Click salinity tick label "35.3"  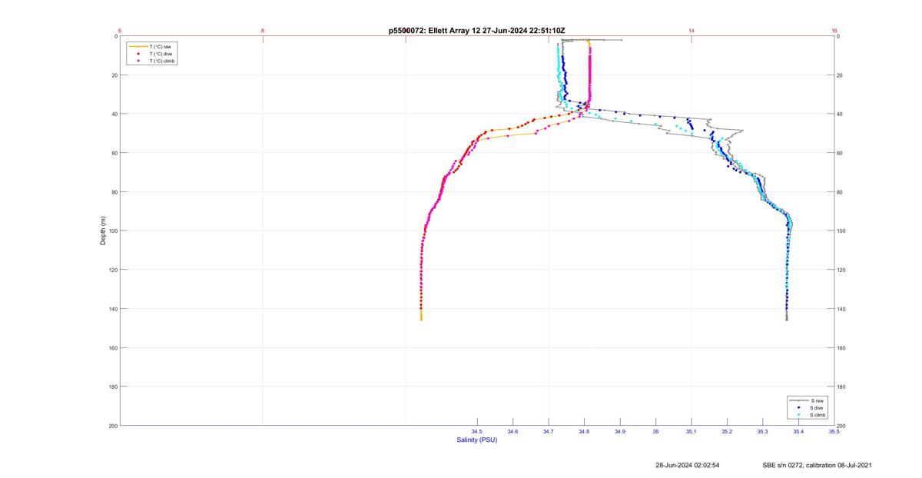pyautogui.click(x=763, y=432)
